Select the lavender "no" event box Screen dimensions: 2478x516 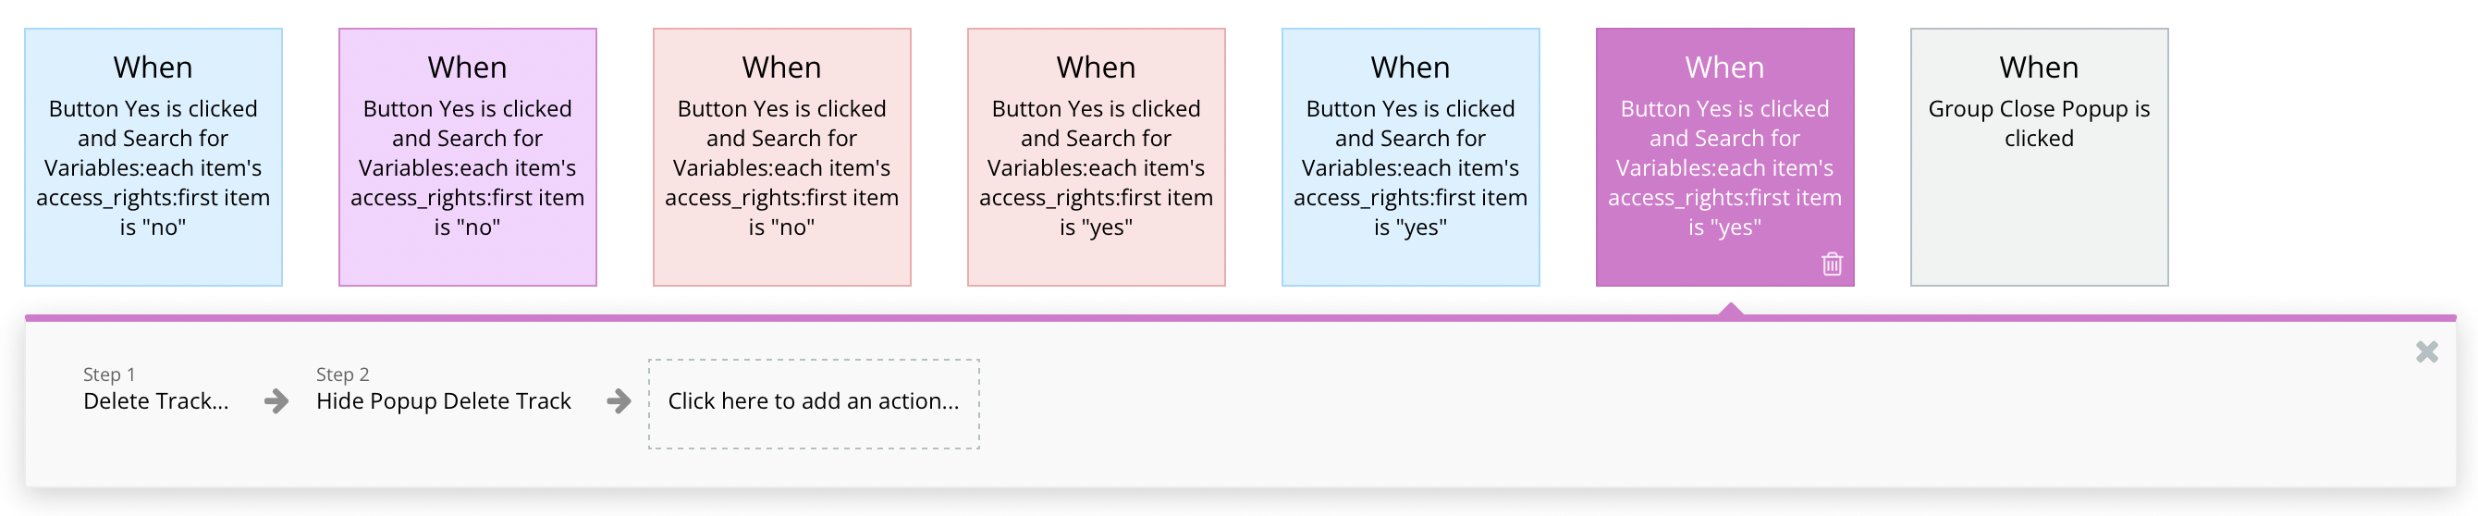468,157
